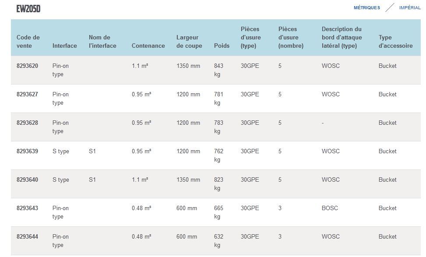
Task: Open sales code 8293620
Action: coord(27,66)
